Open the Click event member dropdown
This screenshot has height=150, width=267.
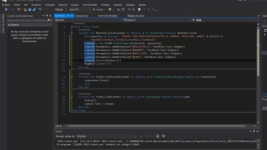[226, 20]
